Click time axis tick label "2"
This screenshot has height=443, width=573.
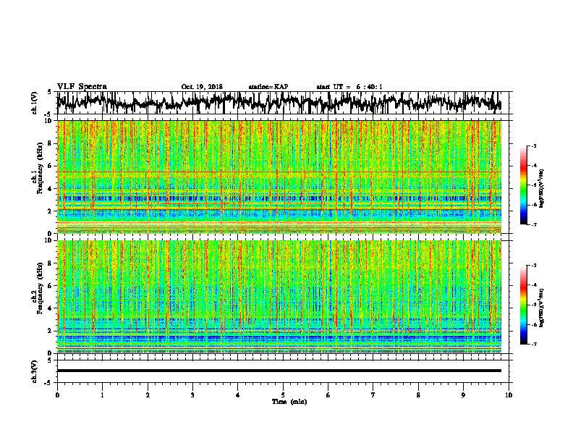(x=148, y=395)
